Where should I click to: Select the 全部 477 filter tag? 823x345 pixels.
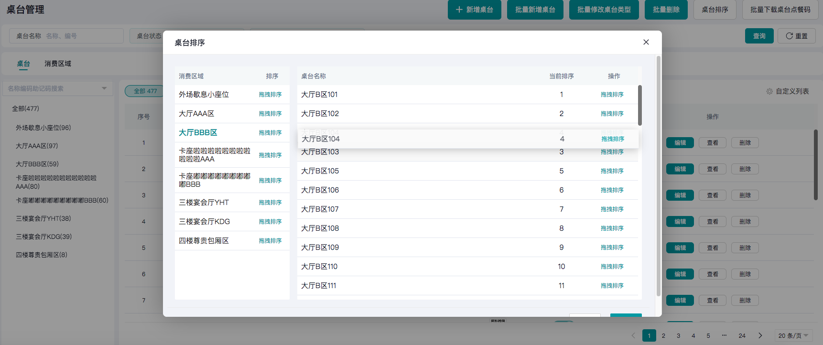point(144,91)
